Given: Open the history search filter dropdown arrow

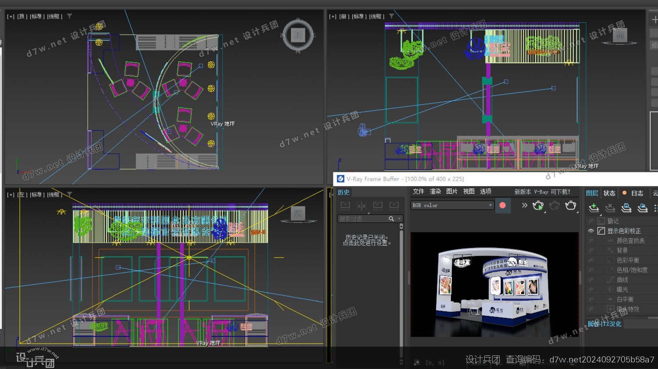Looking at the screenshot, I should 399,219.
